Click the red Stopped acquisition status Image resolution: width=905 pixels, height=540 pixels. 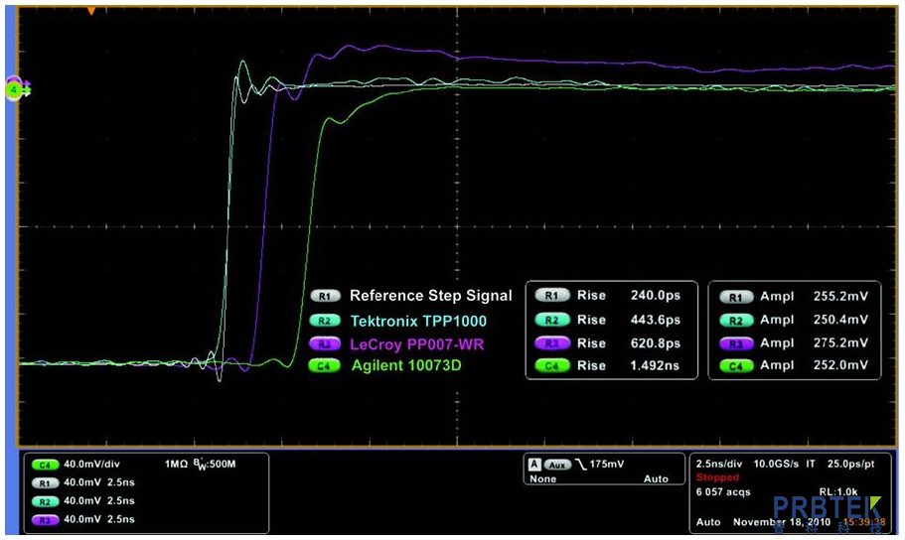pyautogui.click(x=717, y=477)
